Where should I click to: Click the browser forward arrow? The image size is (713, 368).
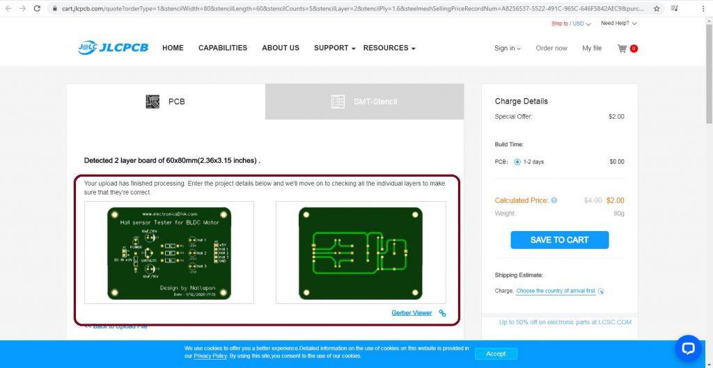[x=23, y=8]
